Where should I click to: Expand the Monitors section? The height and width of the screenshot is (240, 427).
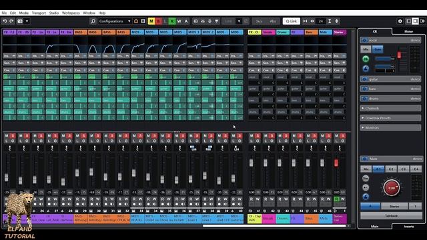coord(390,127)
